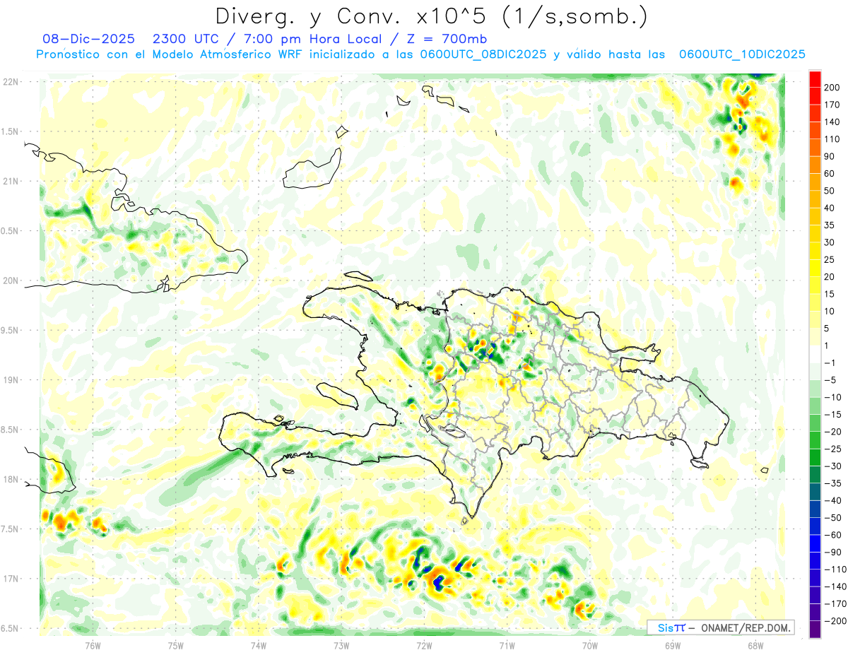Click the red swatch above 200 in colorbar

click(x=815, y=78)
